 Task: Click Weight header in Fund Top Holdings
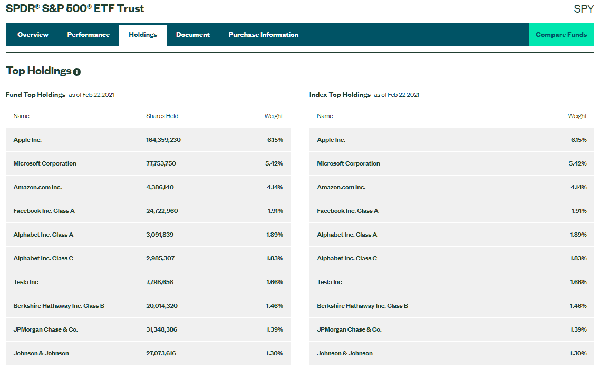point(273,116)
